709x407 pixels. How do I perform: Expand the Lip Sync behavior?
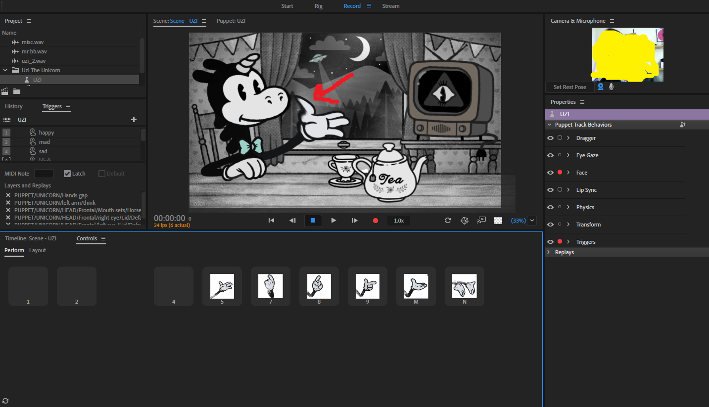(x=568, y=190)
